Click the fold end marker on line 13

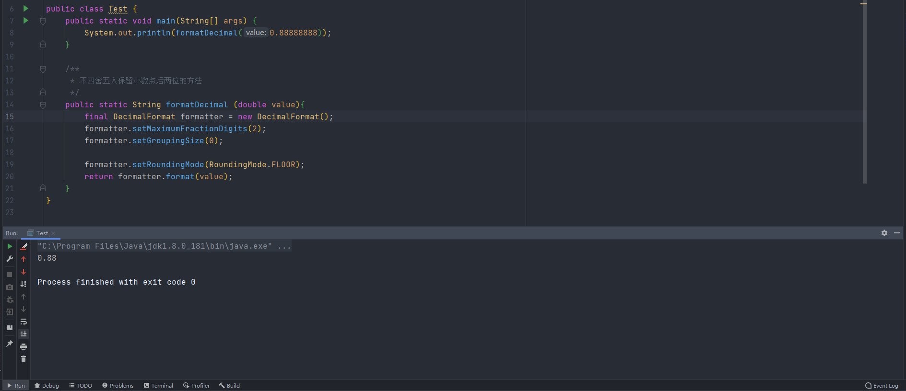tap(43, 92)
